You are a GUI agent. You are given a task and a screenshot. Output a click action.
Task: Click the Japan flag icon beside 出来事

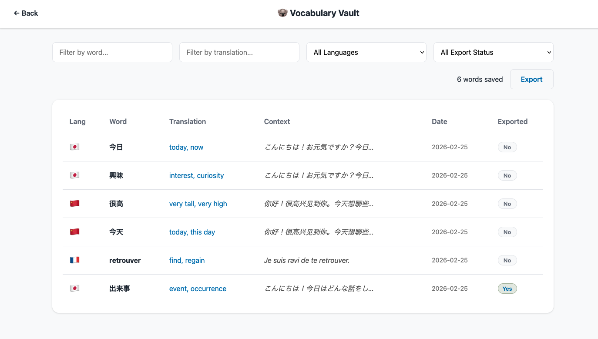pos(74,288)
